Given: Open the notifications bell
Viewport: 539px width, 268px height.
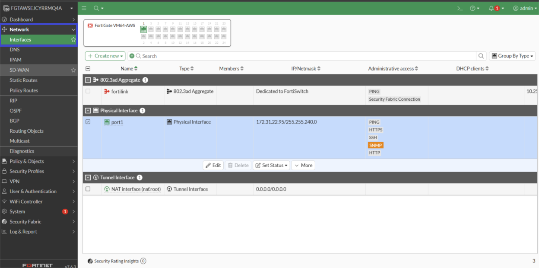Looking at the screenshot, I should [496, 8].
